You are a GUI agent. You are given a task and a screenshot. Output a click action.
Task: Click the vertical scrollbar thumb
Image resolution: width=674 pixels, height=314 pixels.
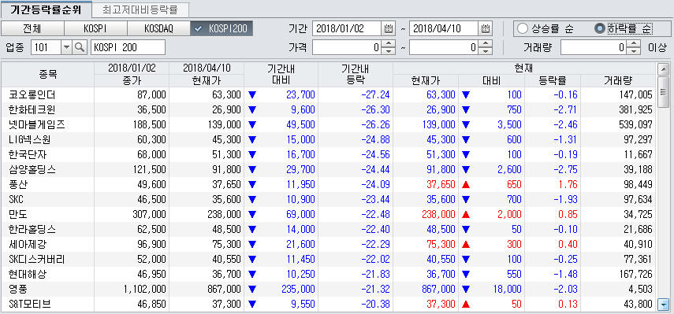[663, 92]
